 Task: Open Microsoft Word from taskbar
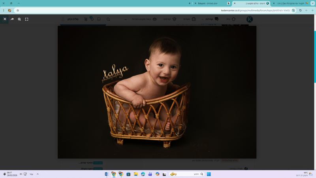pyautogui.click(x=107, y=174)
